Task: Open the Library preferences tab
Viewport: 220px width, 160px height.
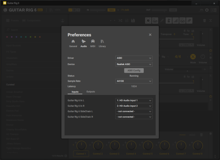Action: tap(102, 44)
